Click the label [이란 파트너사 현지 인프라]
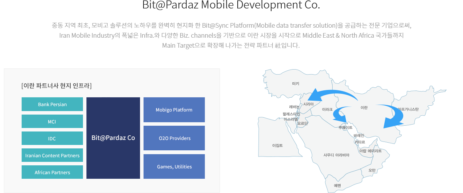The image size is (463, 193). pyautogui.click(x=57, y=85)
